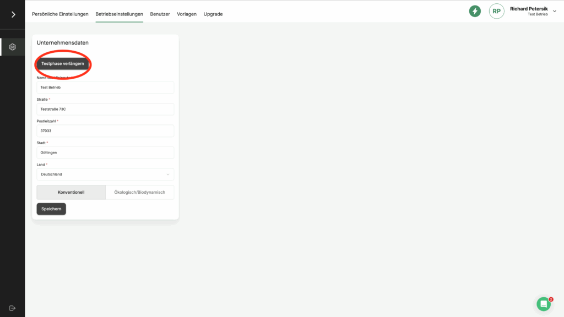The width and height of the screenshot is (564, 317).
Task: Click into the Straße input field
Action: [x=105, y=109]
